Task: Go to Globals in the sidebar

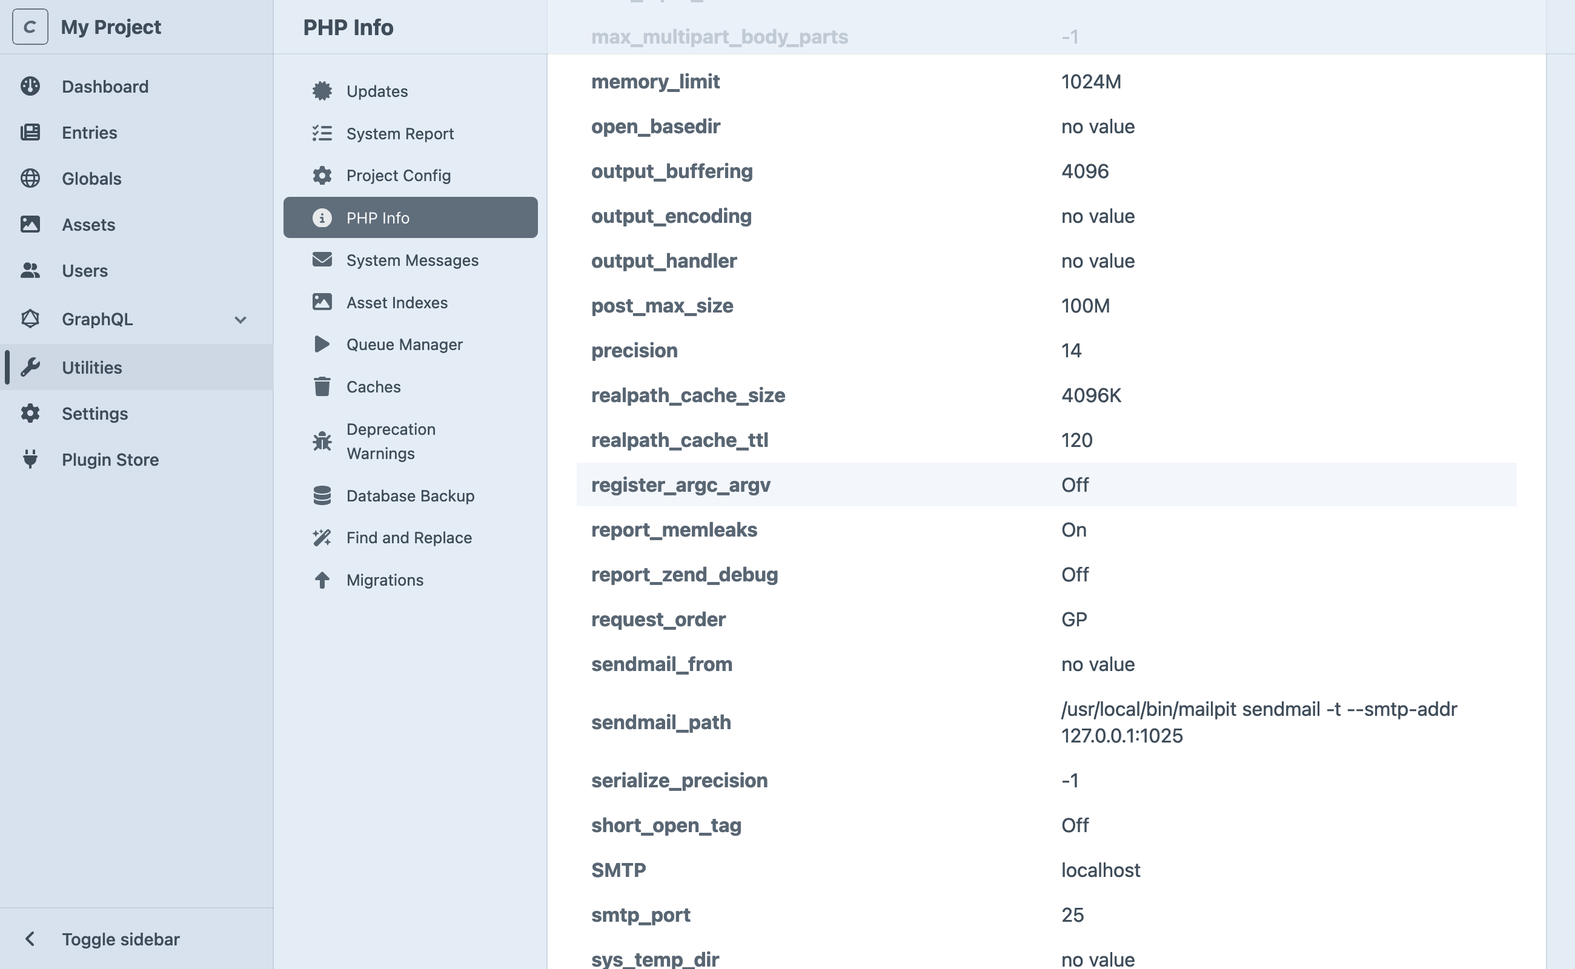Action: (136, 179)
